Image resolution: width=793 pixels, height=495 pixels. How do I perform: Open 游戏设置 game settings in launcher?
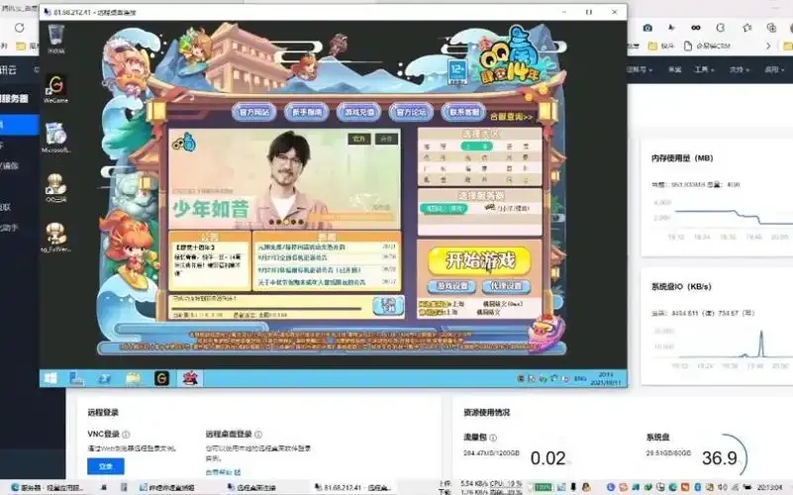pyautogui.click(x=451, y=286)
